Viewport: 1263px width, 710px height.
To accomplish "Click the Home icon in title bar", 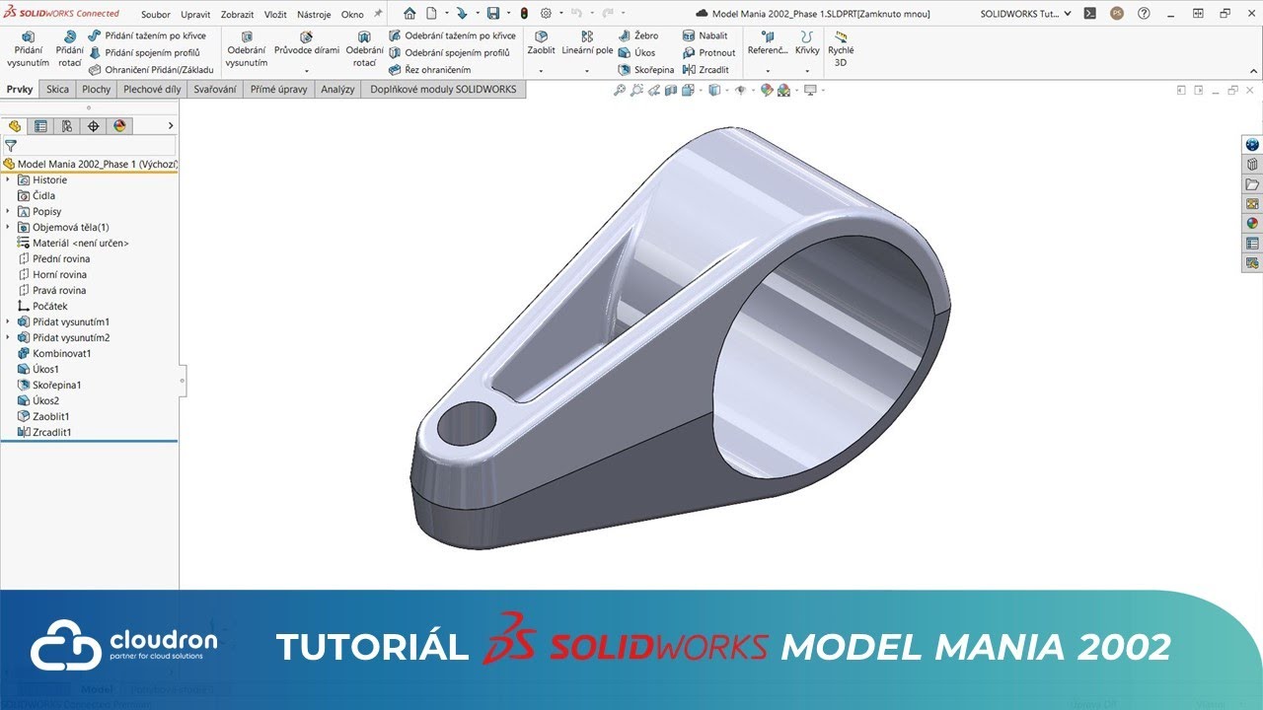I will pos(409,14).
